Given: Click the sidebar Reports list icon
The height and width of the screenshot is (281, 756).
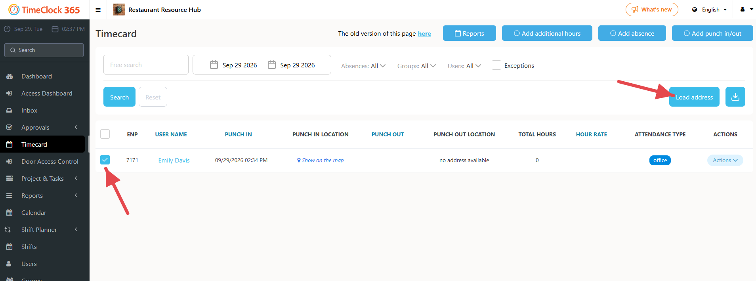Looking at the screenshot, I should pyautogui.click(x=10, y=196).
